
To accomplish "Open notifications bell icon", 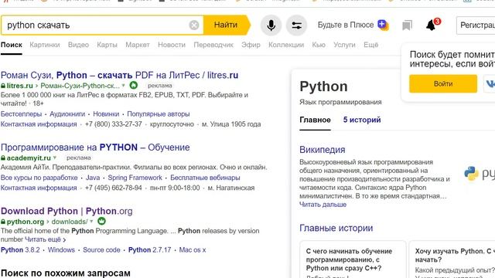I will tap(432, 25).
